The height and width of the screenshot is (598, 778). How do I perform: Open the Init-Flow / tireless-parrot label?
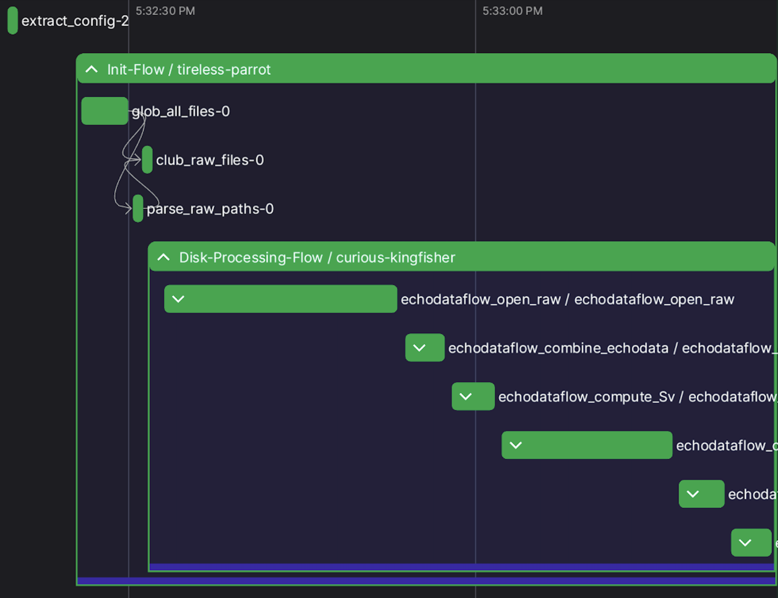tap(189, 69)
